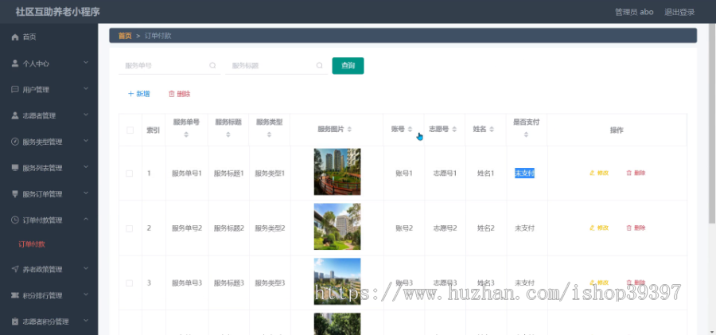Expand the 服务订单管理 chevron
Viewport: 716px width, 335px height.
[x=86, y=193]
